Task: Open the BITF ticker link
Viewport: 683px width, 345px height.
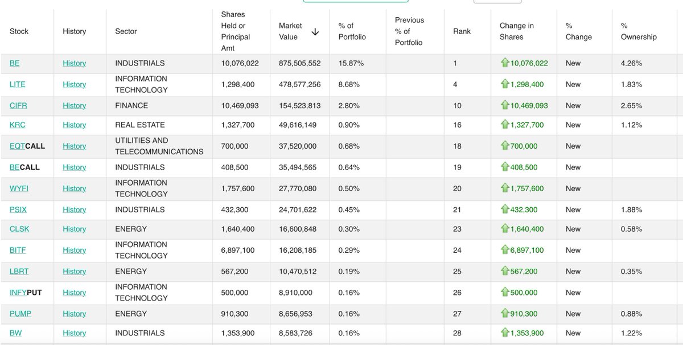Action: pyautogui.click(x=18, y=250)
